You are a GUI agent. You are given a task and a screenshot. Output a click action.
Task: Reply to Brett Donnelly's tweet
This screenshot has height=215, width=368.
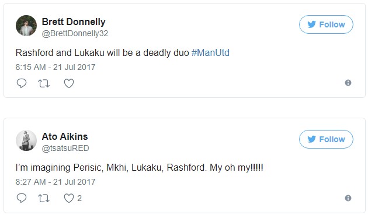pyautogui.click(x=22, y=83)
